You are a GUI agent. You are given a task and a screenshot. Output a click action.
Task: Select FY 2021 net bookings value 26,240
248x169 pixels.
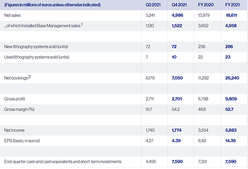click(x=232, y=78)
